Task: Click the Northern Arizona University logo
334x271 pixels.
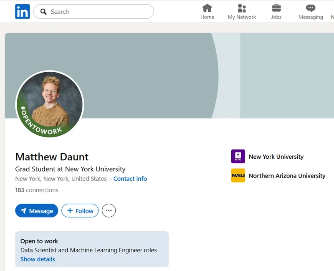Action: [x=238, y=176]
